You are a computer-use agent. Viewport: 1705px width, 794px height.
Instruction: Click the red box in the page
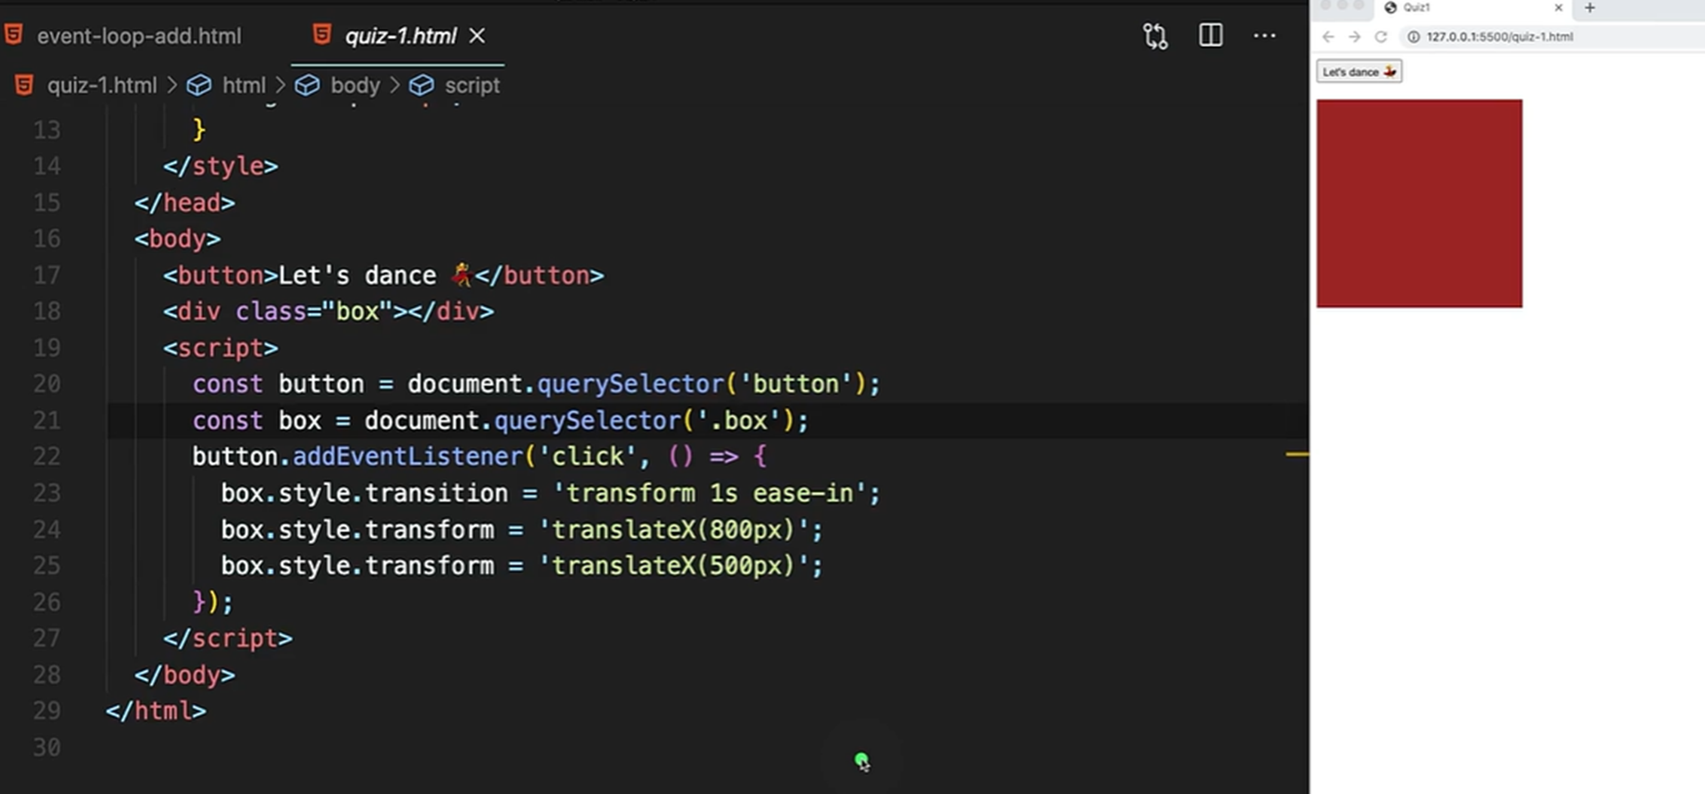(x=1419, y=204)
